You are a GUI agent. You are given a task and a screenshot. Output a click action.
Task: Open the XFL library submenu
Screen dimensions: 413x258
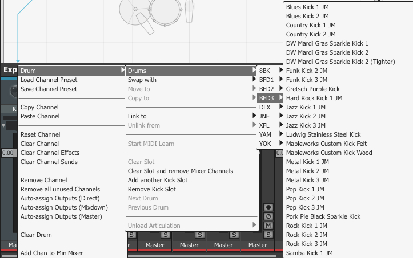pyautogui.click(x=270, y=125)
